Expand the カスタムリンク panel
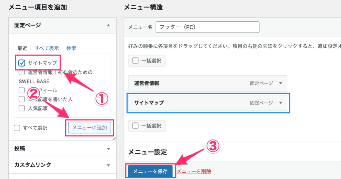341x179 pixels. coord(108,165)
